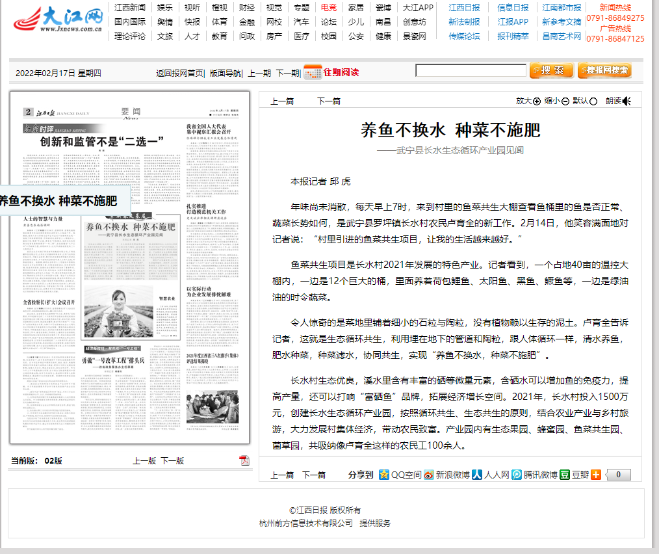This screenshot has height=554, width=659.
Task: Click article title 养鱼不换水 种菜不施肥
Action: pos(450,130)
